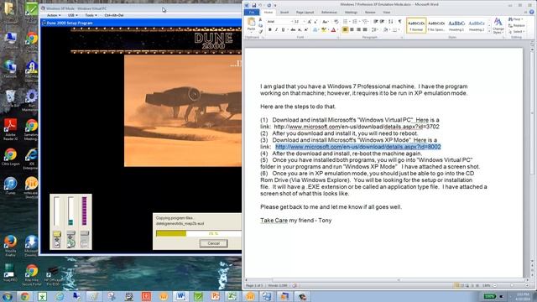Click the Chrome icon in the taskbar
537x302 pixels.
pyautogui.click(x=24, y=296)
